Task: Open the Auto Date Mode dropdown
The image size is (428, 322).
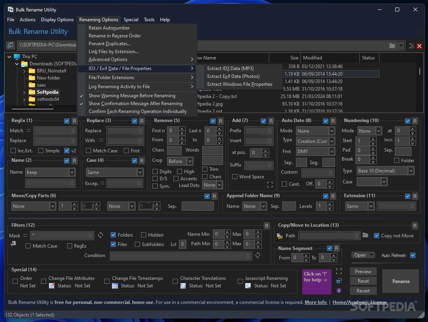Action: (x=332, y=131)
